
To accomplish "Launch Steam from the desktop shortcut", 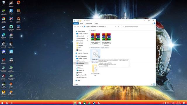I will [x=4, y=28].
